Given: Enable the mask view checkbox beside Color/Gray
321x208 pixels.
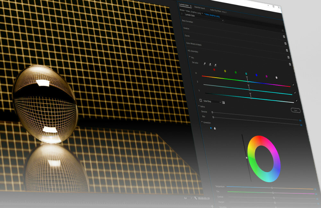Looking at the screenshot, I should pos(201,100).
